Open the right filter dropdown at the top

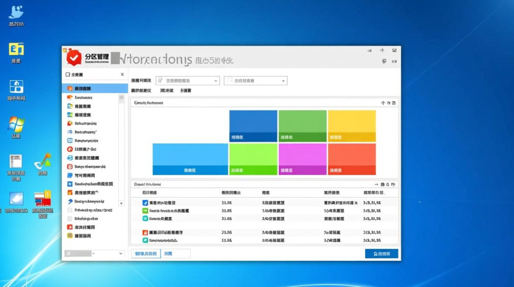(x=255, y=80)
